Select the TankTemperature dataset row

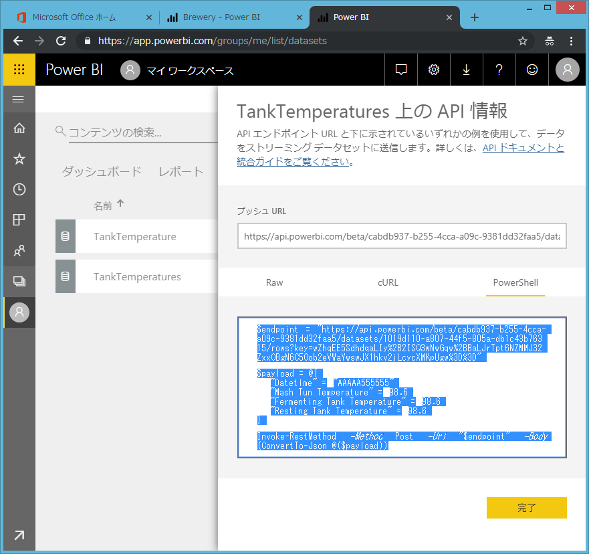[x=137, y=236]
